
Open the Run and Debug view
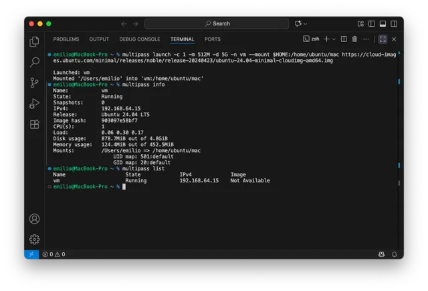coord(35,103)
